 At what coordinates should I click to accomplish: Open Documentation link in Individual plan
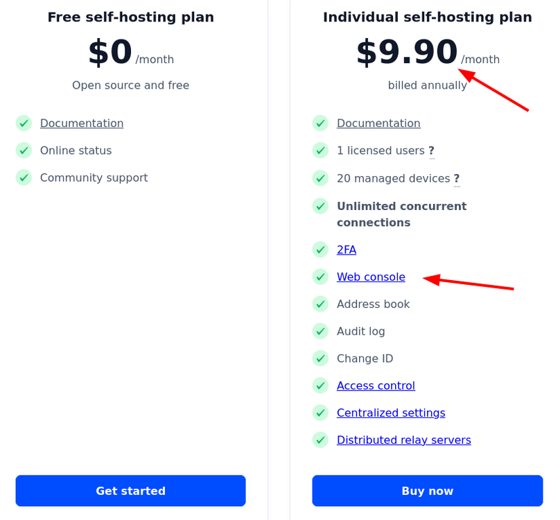pos(378,123)
